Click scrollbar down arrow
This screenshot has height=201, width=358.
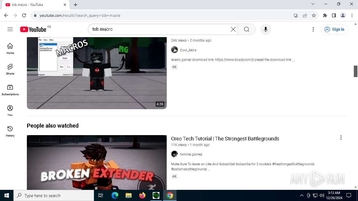coord(356,187)
